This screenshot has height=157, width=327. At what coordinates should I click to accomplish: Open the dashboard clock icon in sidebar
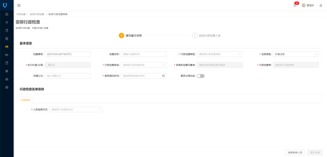pyautogui.click(x=7, y=15)
